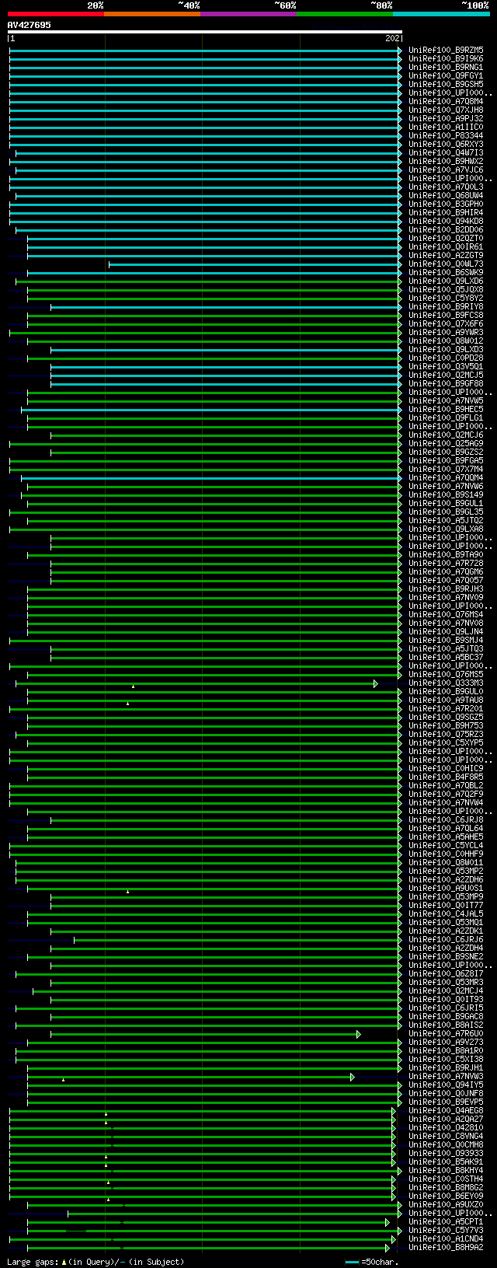This screenshot has height=1268, width=497.
Task: Click the cyan alignment bar for UniRef100_A7QQM4
Action: (x=210, y=478)
